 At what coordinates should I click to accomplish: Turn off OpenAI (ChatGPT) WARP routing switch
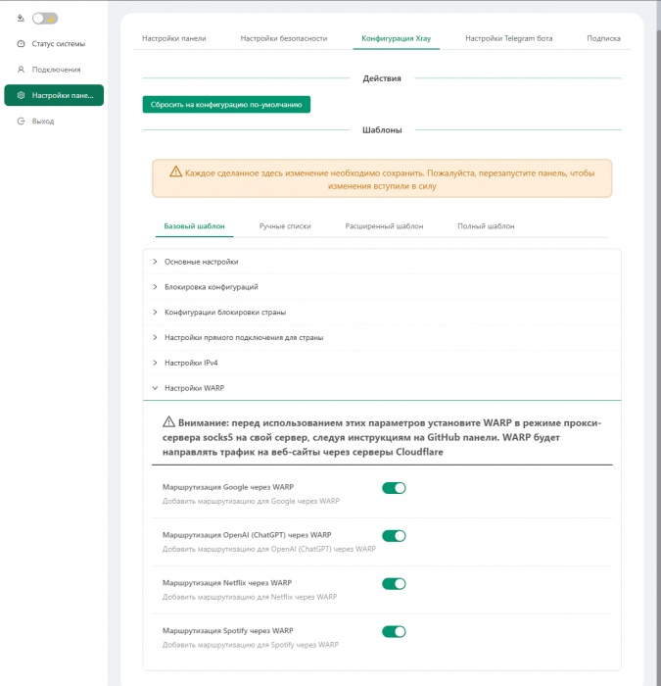point(393,536)
